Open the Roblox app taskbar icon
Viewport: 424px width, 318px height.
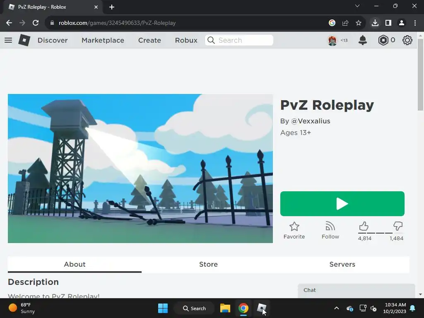[x=262, y=308]
